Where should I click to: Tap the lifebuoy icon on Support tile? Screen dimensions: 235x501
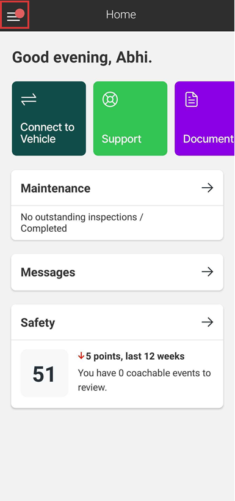click(110, 99)
